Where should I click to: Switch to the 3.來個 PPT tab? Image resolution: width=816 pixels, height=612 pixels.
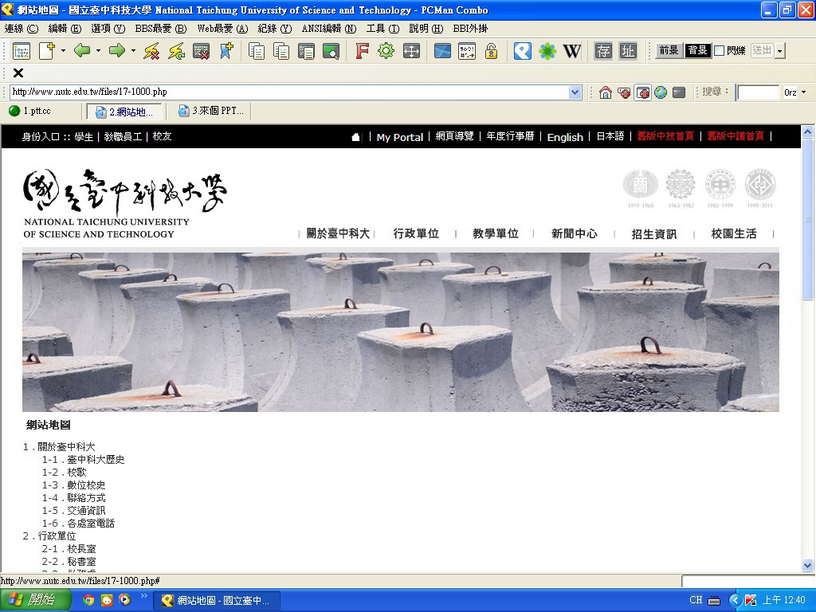pyautogui.click(x=212, y=111)
